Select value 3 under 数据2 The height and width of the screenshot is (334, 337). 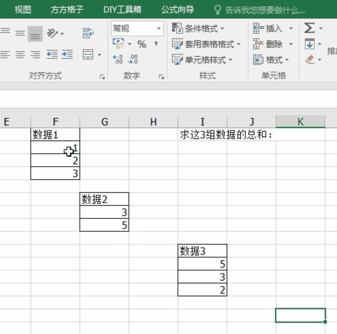click(x=104, y=212)
